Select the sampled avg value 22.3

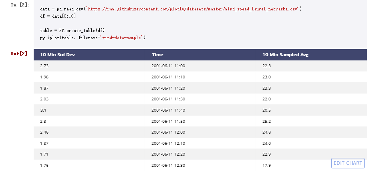tap(267, 66)
